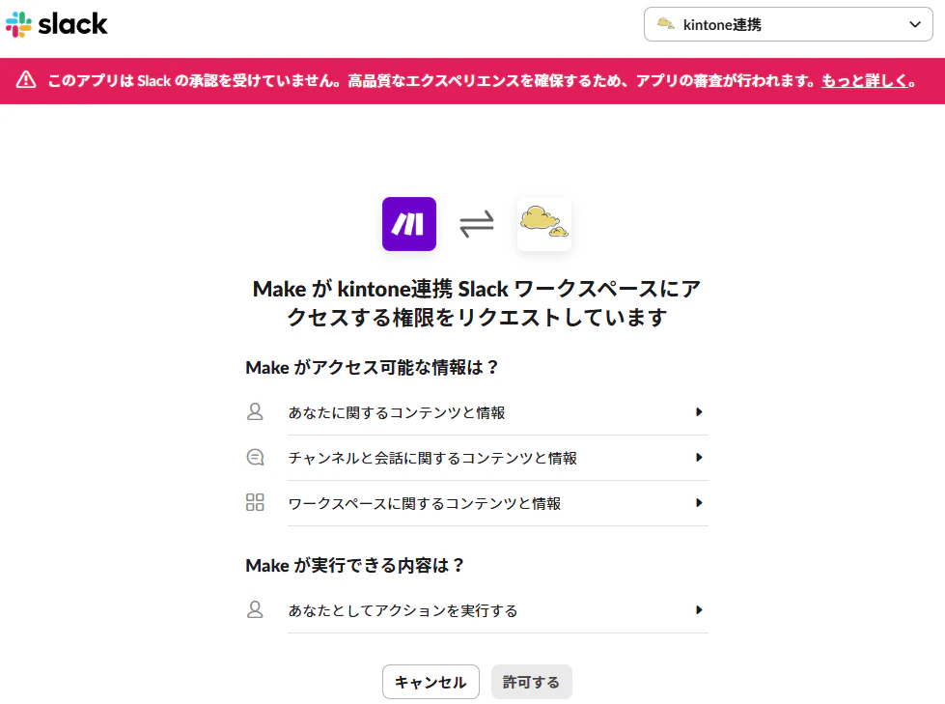Click the warning triangle icon in banner
Screen dimensions: 945x704
pos(26,80)
